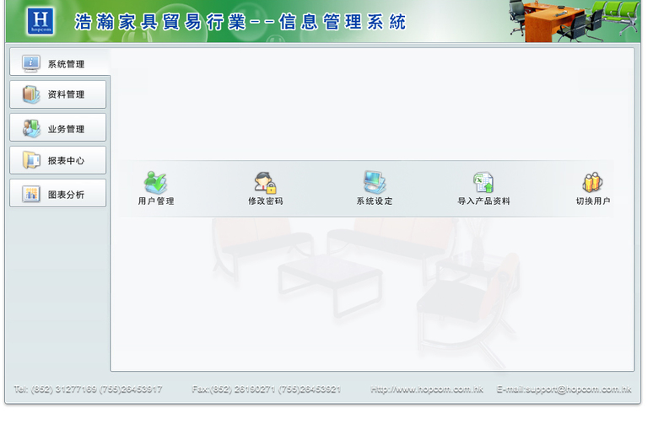Viewport: 648px width, 440px height.
Task: Open the 用户管理 user management icon
Action: [x=155, y=182]
